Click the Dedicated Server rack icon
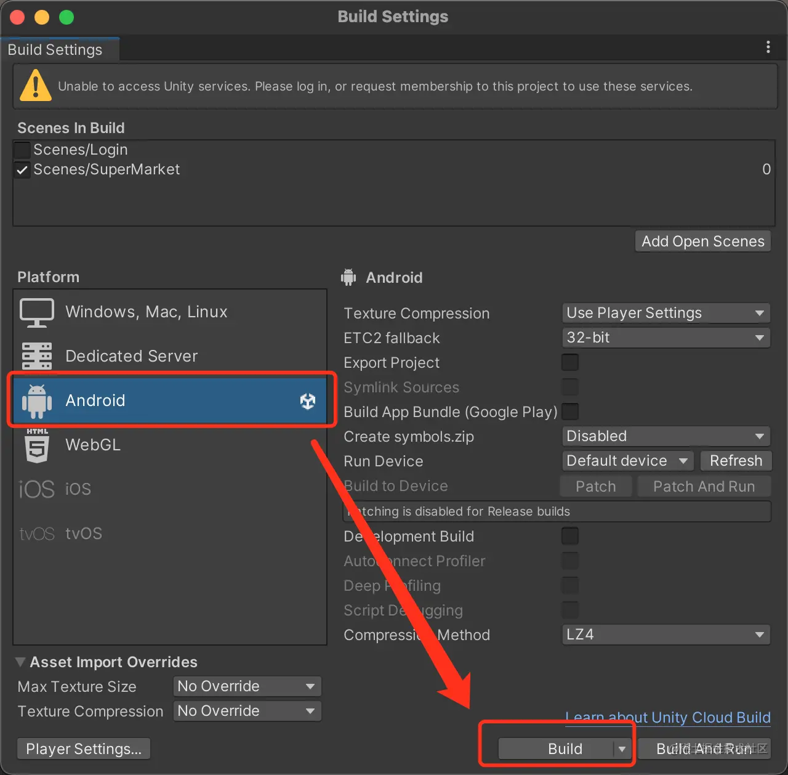 pos(37,356)
